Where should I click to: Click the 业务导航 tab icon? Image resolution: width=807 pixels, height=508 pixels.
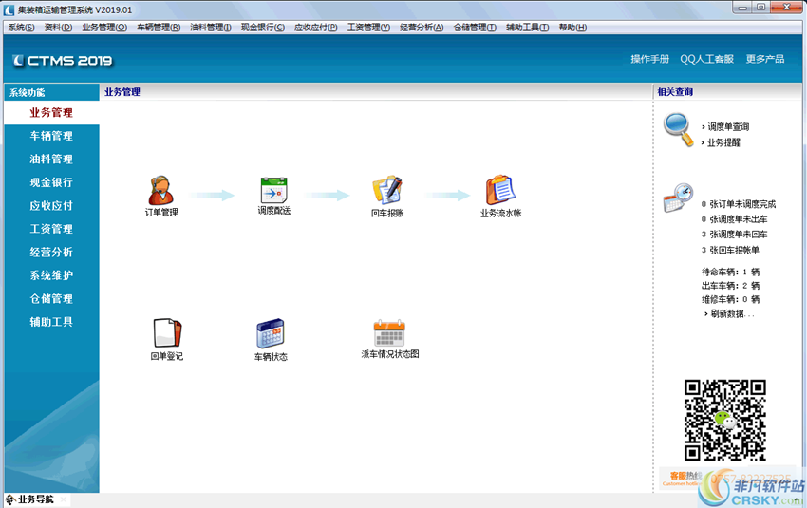(x=10, y=499)
